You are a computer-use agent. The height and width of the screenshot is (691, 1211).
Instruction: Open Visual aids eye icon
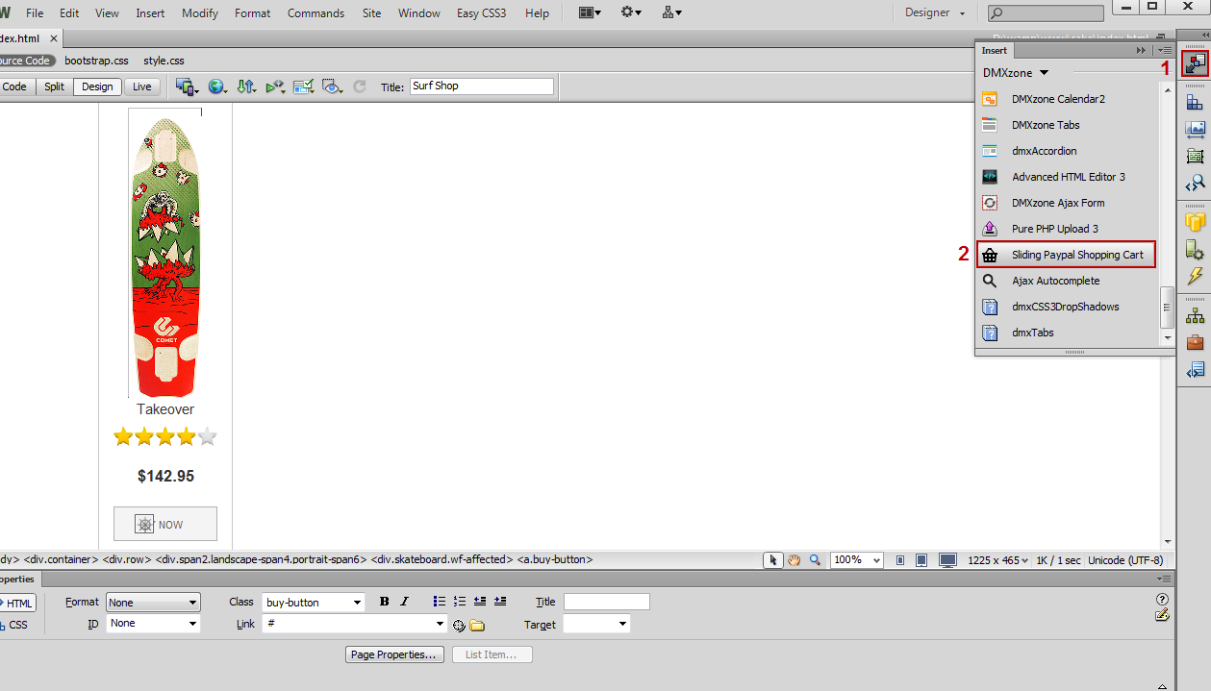pyautogui.click(x=333, y=86)
